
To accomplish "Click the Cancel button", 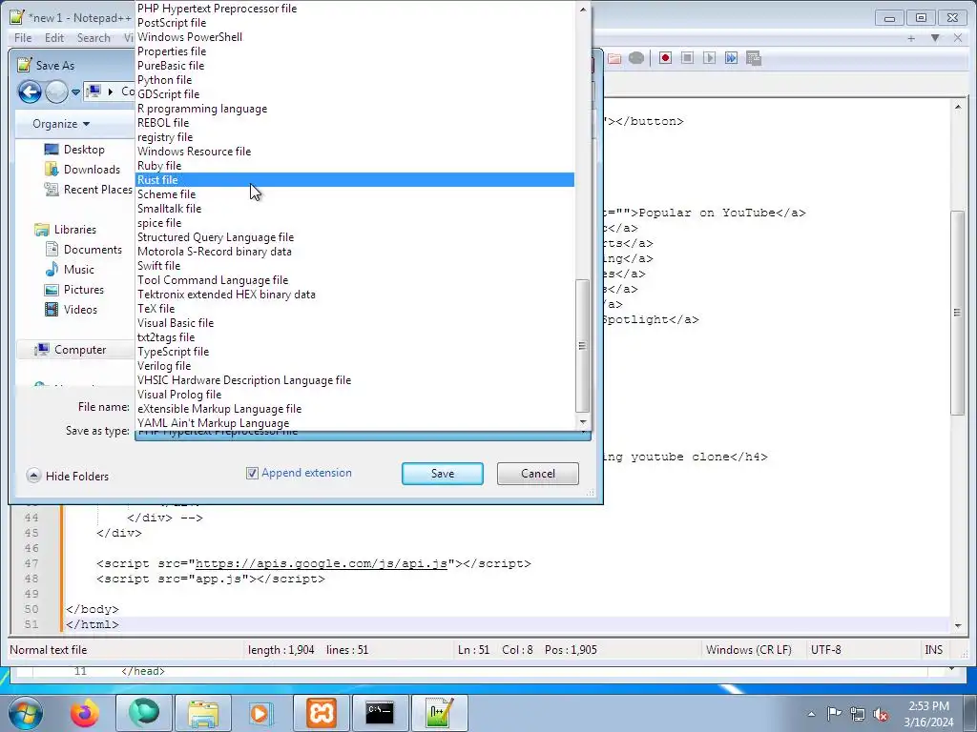I will tap(538, 474).
